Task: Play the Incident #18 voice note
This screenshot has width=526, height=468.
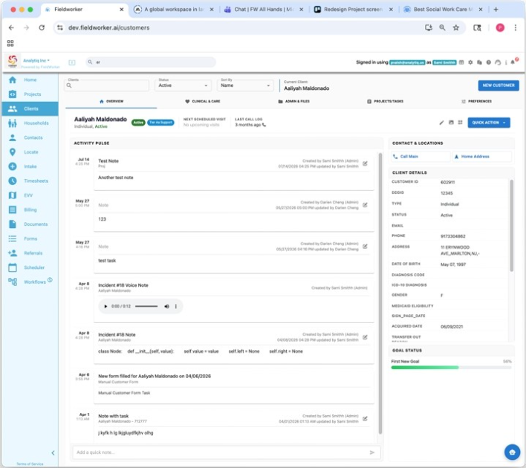Action: [x=105, y=306]
